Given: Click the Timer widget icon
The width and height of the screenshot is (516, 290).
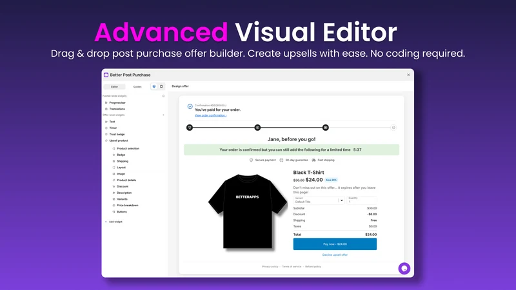Looking at the screenshot, I should pos(106,128).
